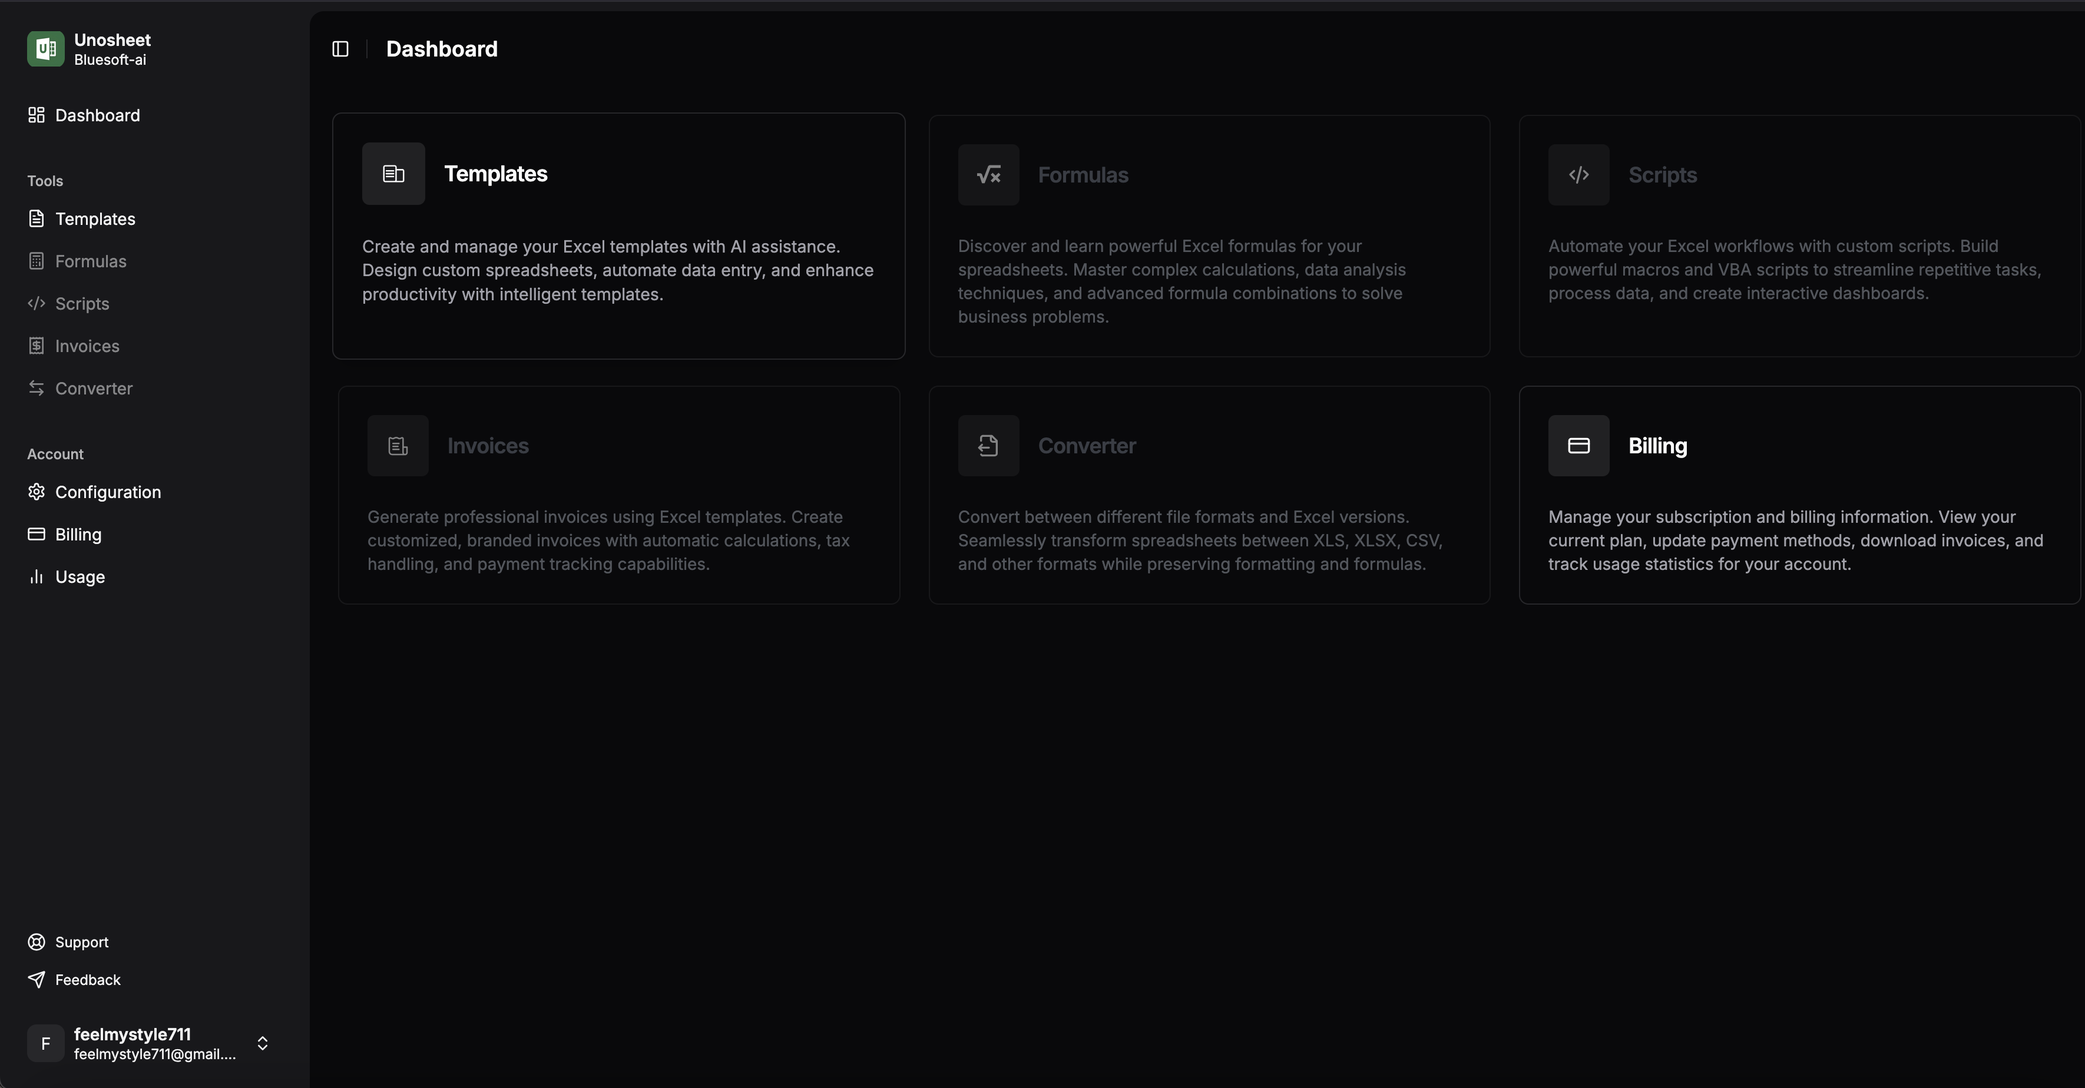Click the Unosheet logo icon
The width and height of the screenshot is (2085, 1088).
[x=45, y=49]
